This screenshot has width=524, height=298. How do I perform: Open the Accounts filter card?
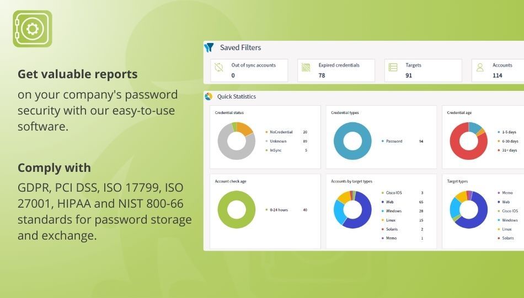[x=498, y=71]
